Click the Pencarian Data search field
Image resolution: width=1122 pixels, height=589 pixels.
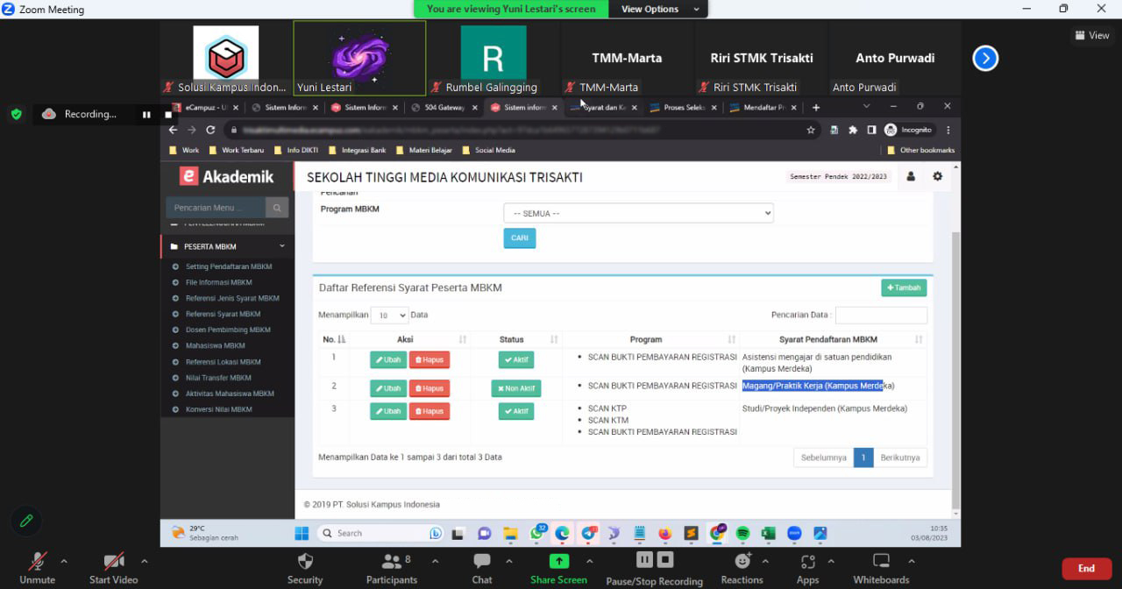click(881, 316)
